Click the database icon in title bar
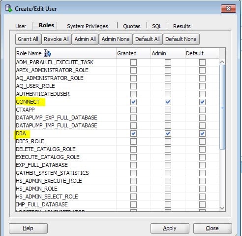242x236 pixels. coord(8,8)
